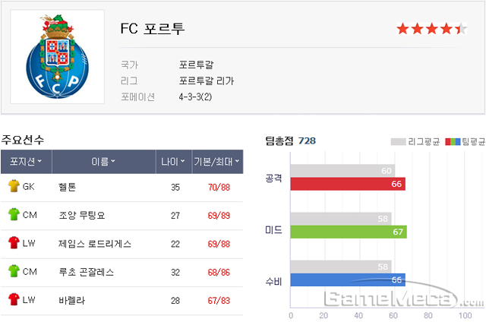
Task: Click the red 공격 team bar showing 66
Action: coord(348,184)
